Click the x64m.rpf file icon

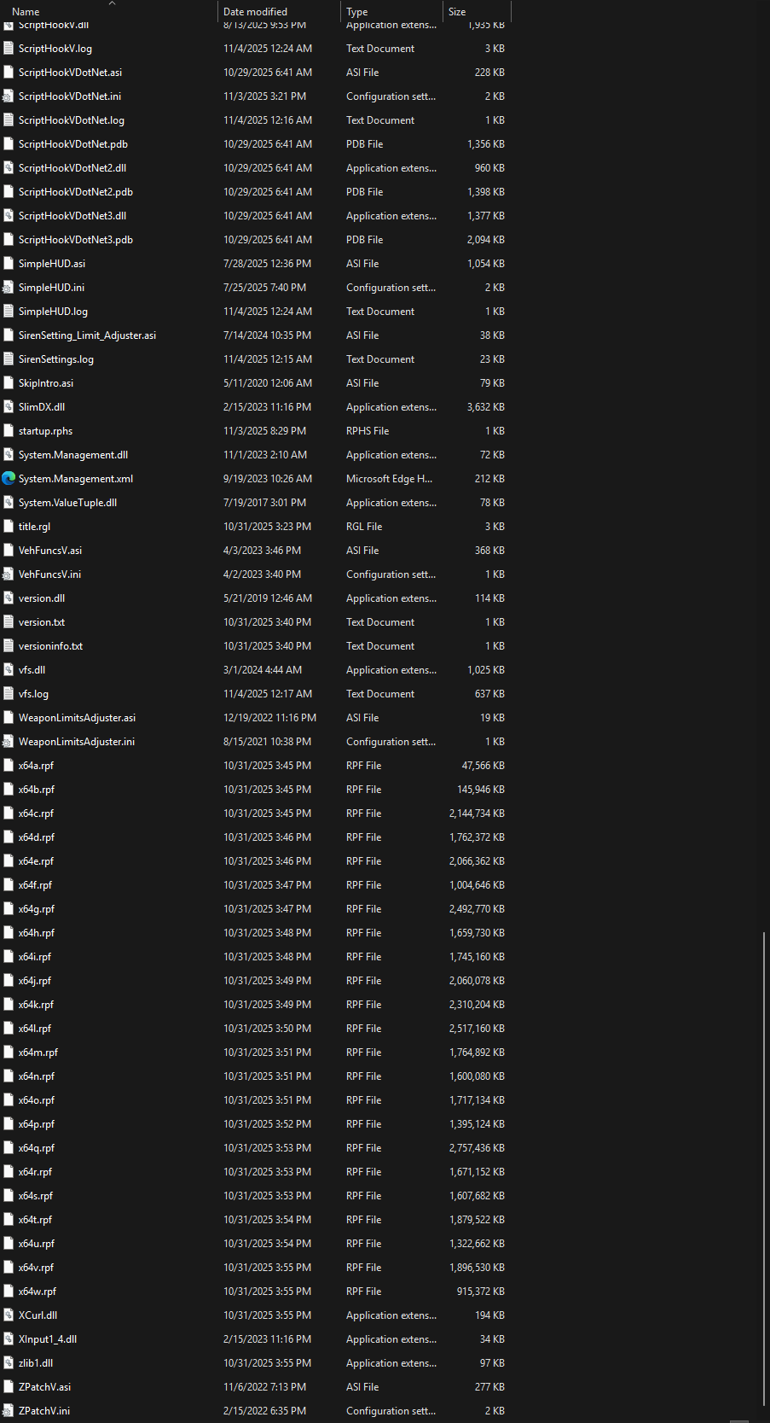(x=9, y=1053)
